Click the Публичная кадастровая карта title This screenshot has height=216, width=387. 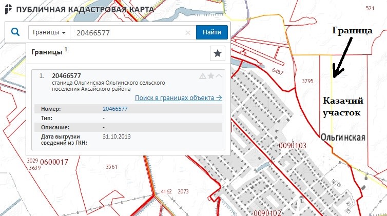(85, 10)
